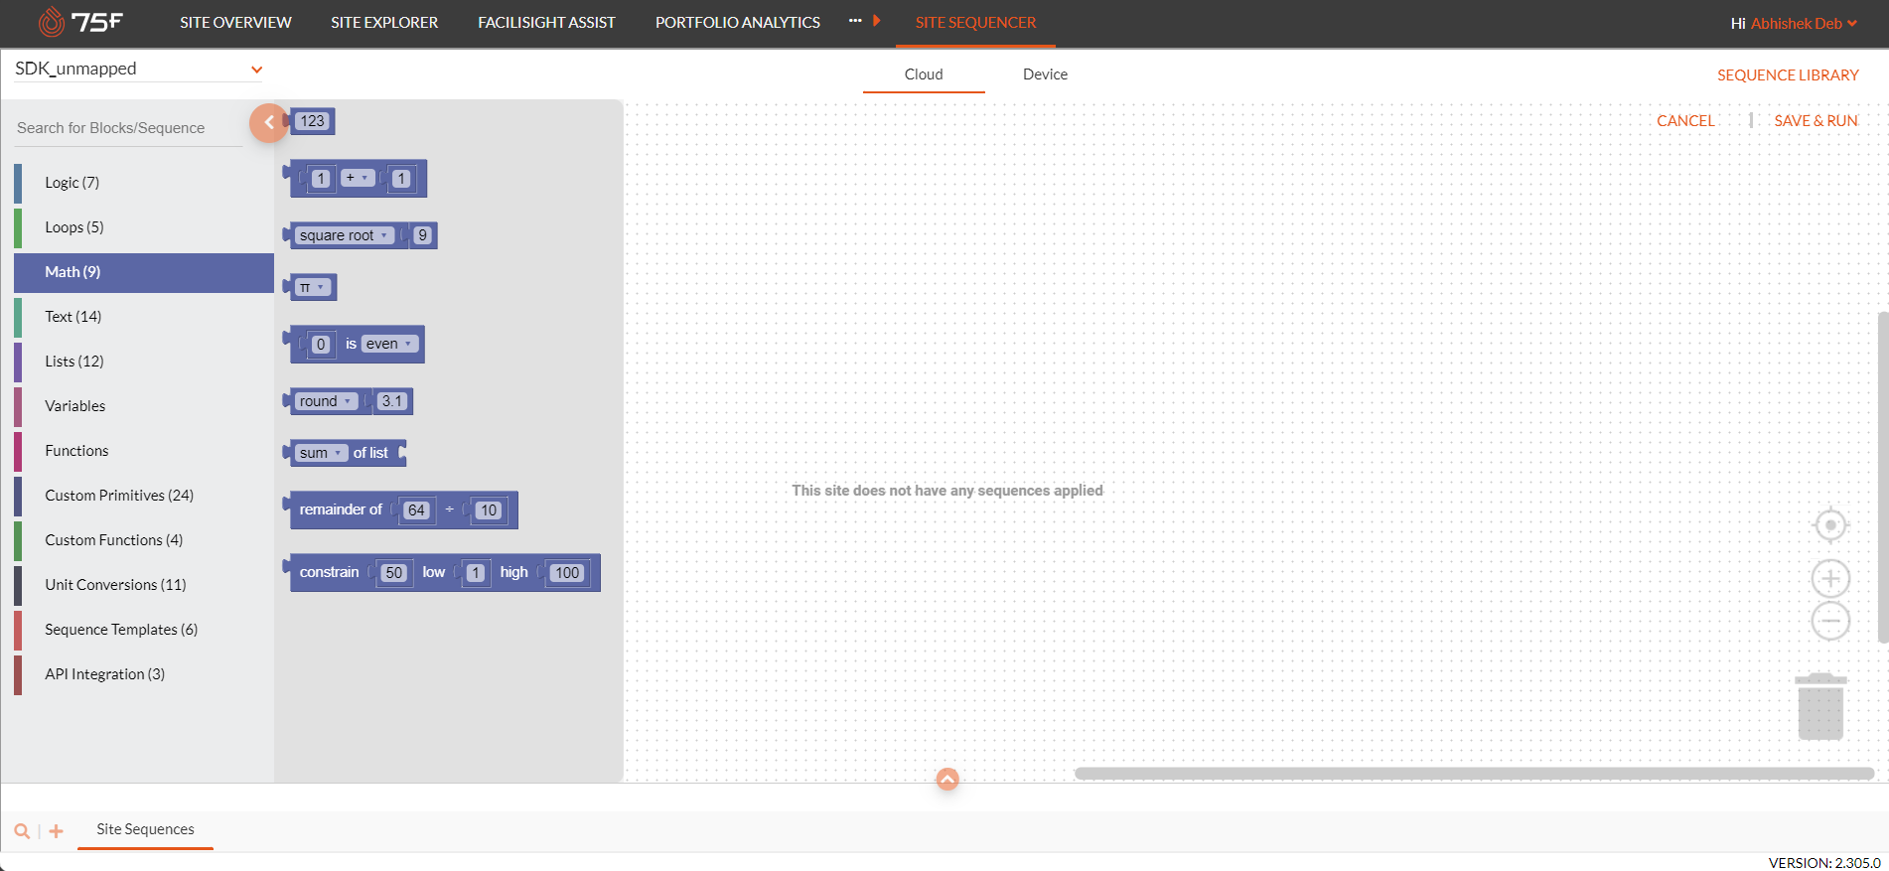Zoom out on the workspace canvas
The height and width of the screenshot is (871, 1889).
pos(1830,621)
